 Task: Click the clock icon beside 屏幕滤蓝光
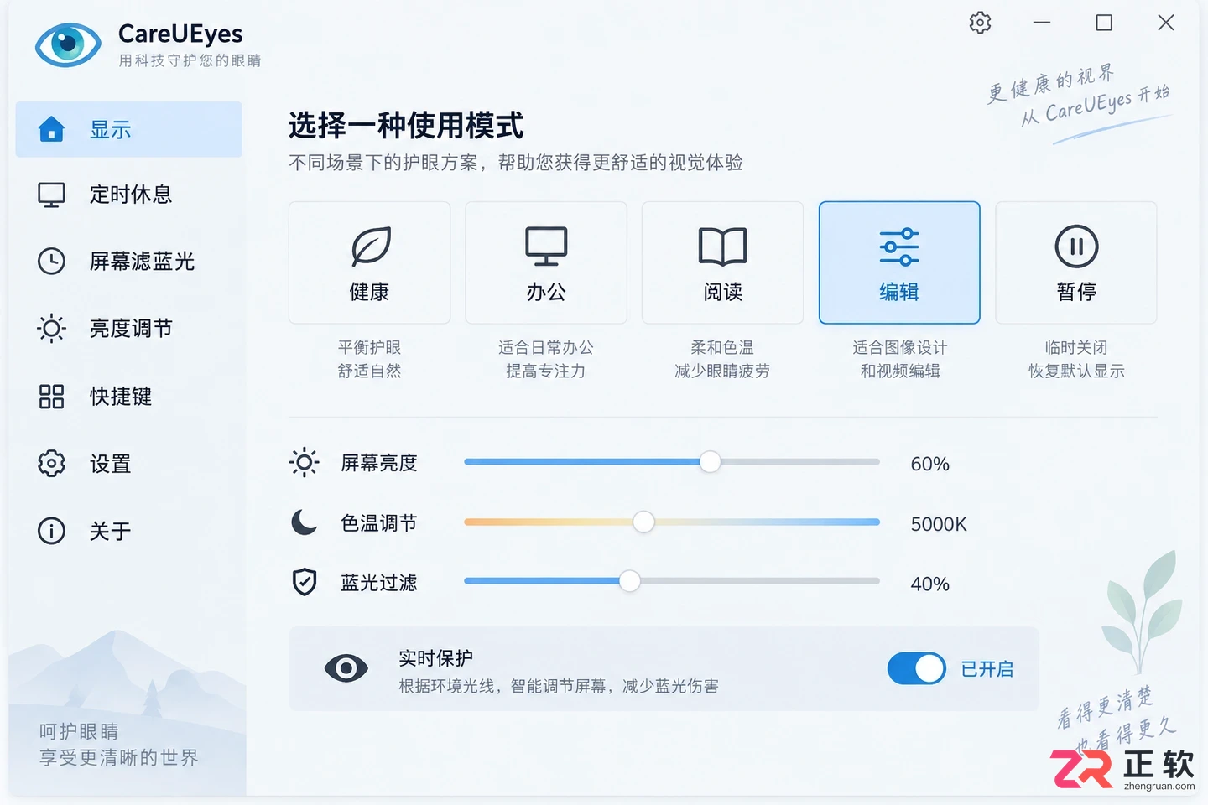(x=51, y=261)
